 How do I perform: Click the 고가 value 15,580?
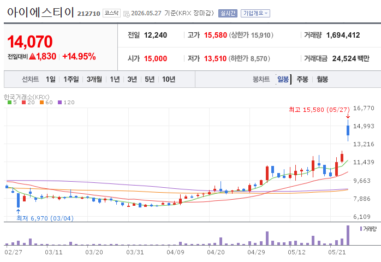(215, 35)
